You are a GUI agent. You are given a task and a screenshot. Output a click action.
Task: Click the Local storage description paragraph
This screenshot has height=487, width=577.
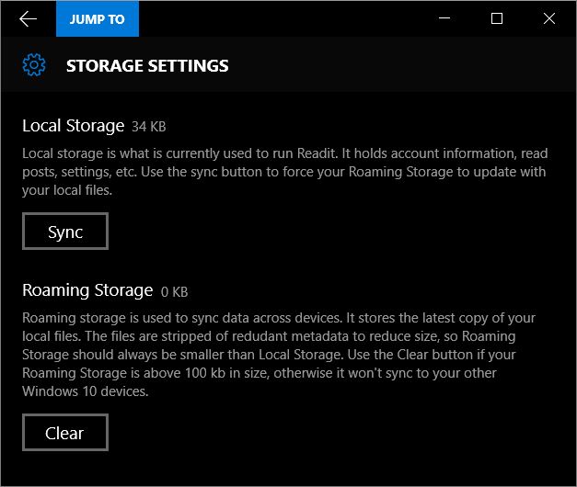[285, 172]
